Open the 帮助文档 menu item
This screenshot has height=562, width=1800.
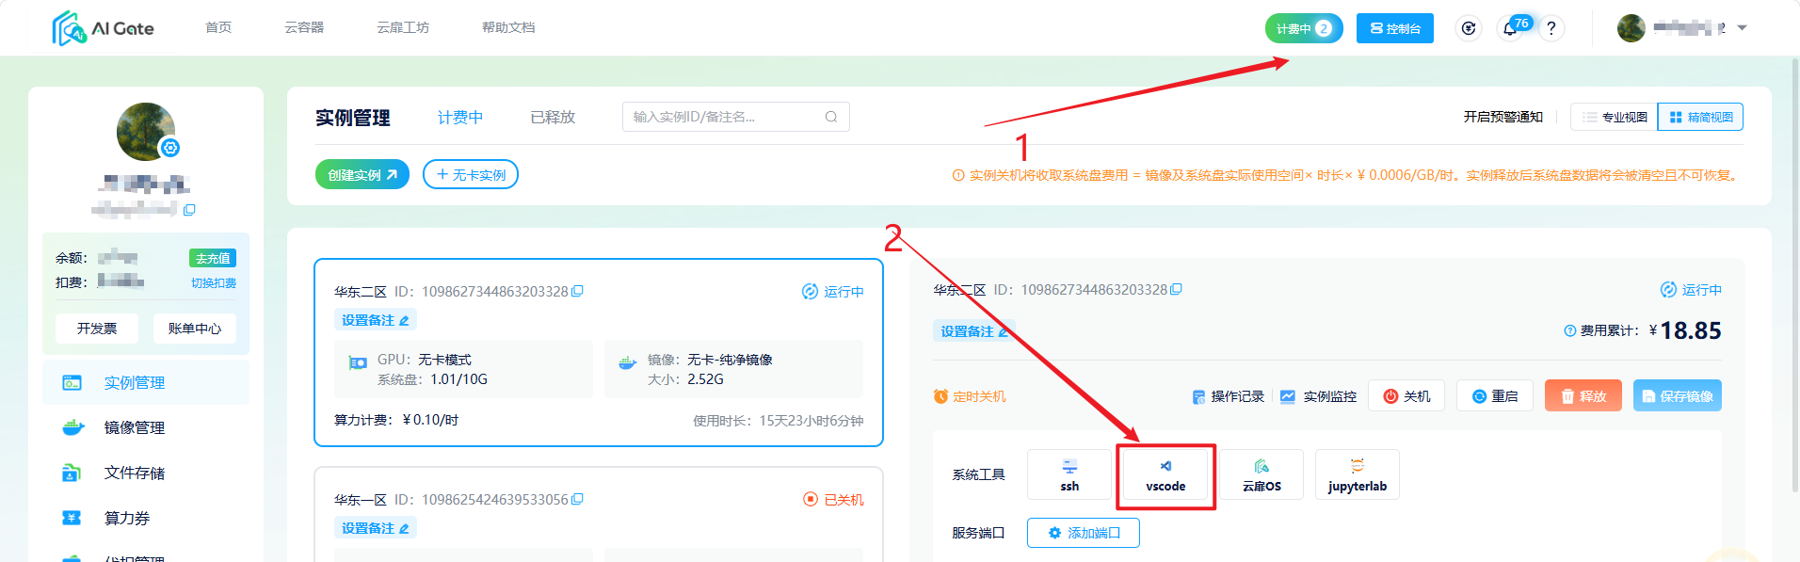pyautogui.click(x=508, y=28)
